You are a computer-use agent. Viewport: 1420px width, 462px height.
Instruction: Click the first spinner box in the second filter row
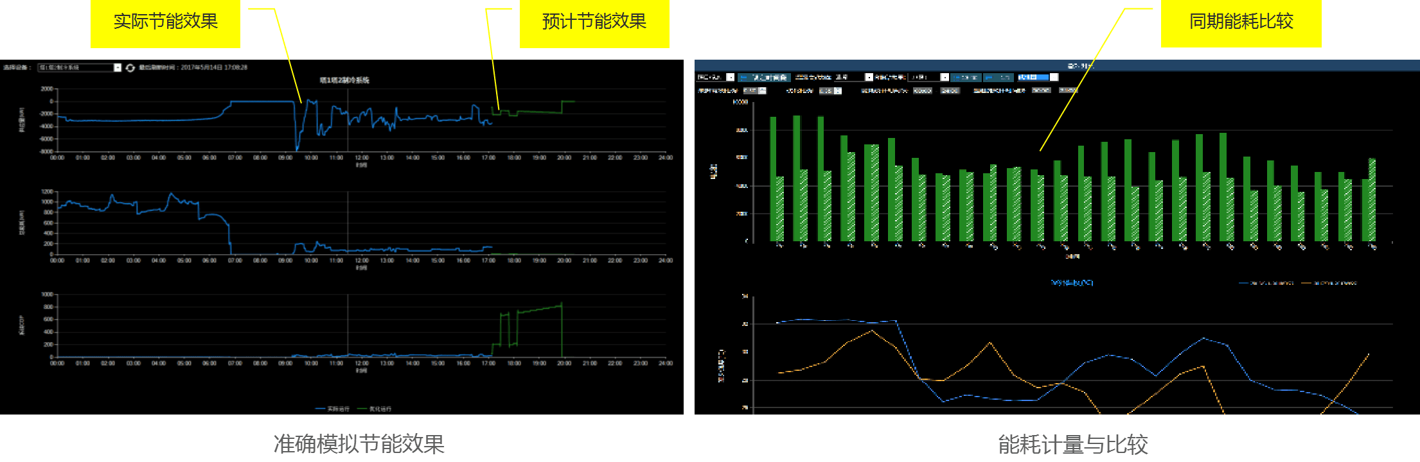(x=754, y=90)
